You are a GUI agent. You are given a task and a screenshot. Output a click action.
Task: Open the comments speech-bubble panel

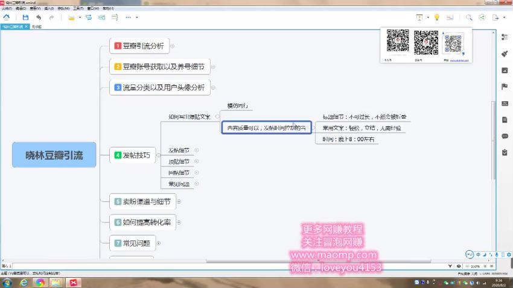click(x=505, y=136)
